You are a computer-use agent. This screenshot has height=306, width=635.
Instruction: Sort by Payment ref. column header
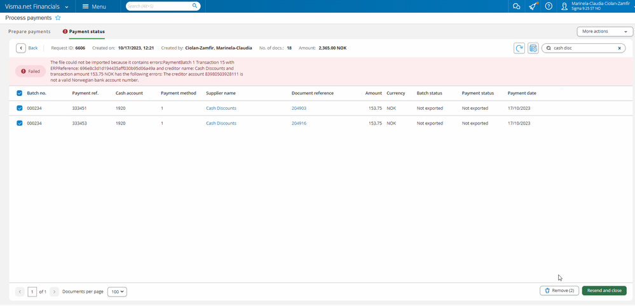85,93
